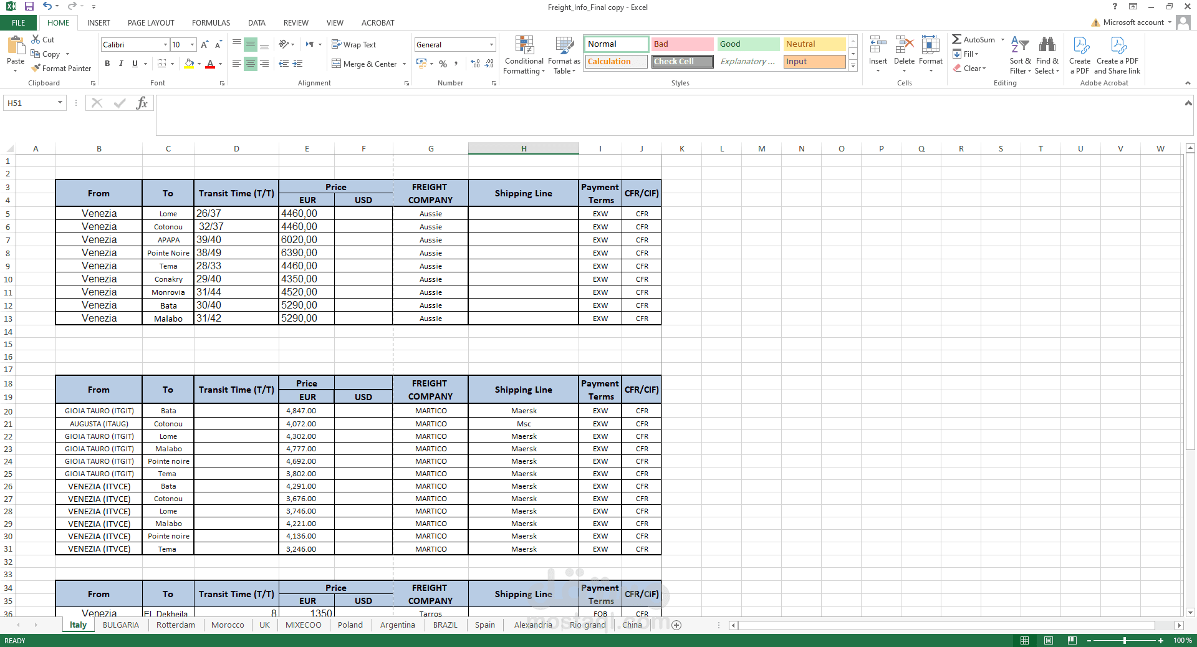This screenshot has height=647, width=1197.
Task: Open the Morocco sheet tab
Action: (228, 625)
